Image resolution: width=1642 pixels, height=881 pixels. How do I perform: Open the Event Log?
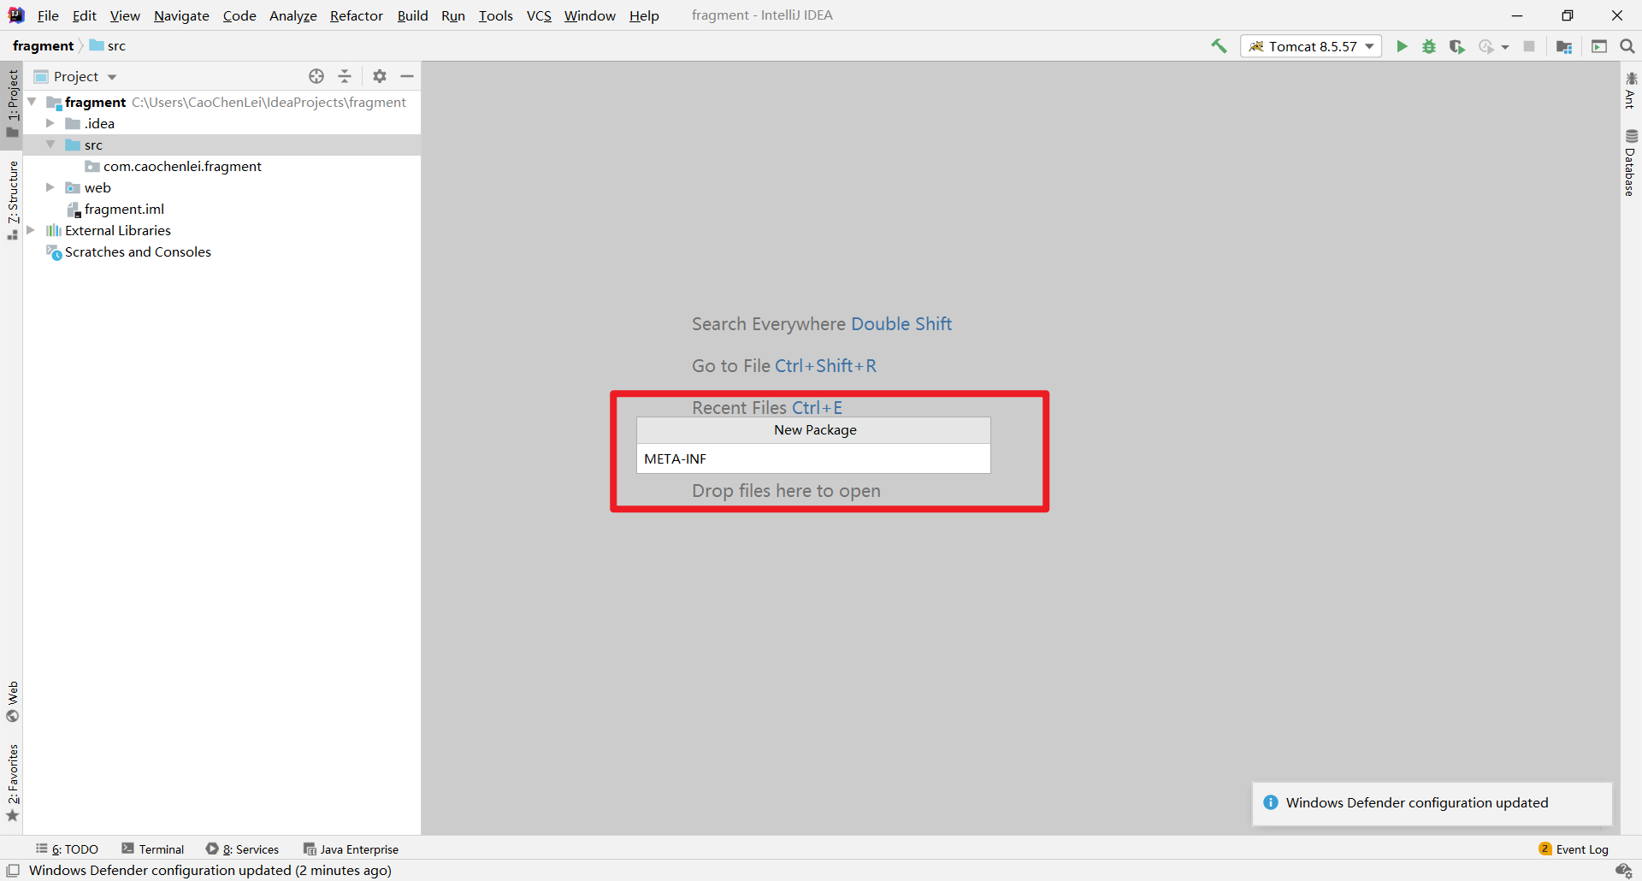coord(1574,848)
